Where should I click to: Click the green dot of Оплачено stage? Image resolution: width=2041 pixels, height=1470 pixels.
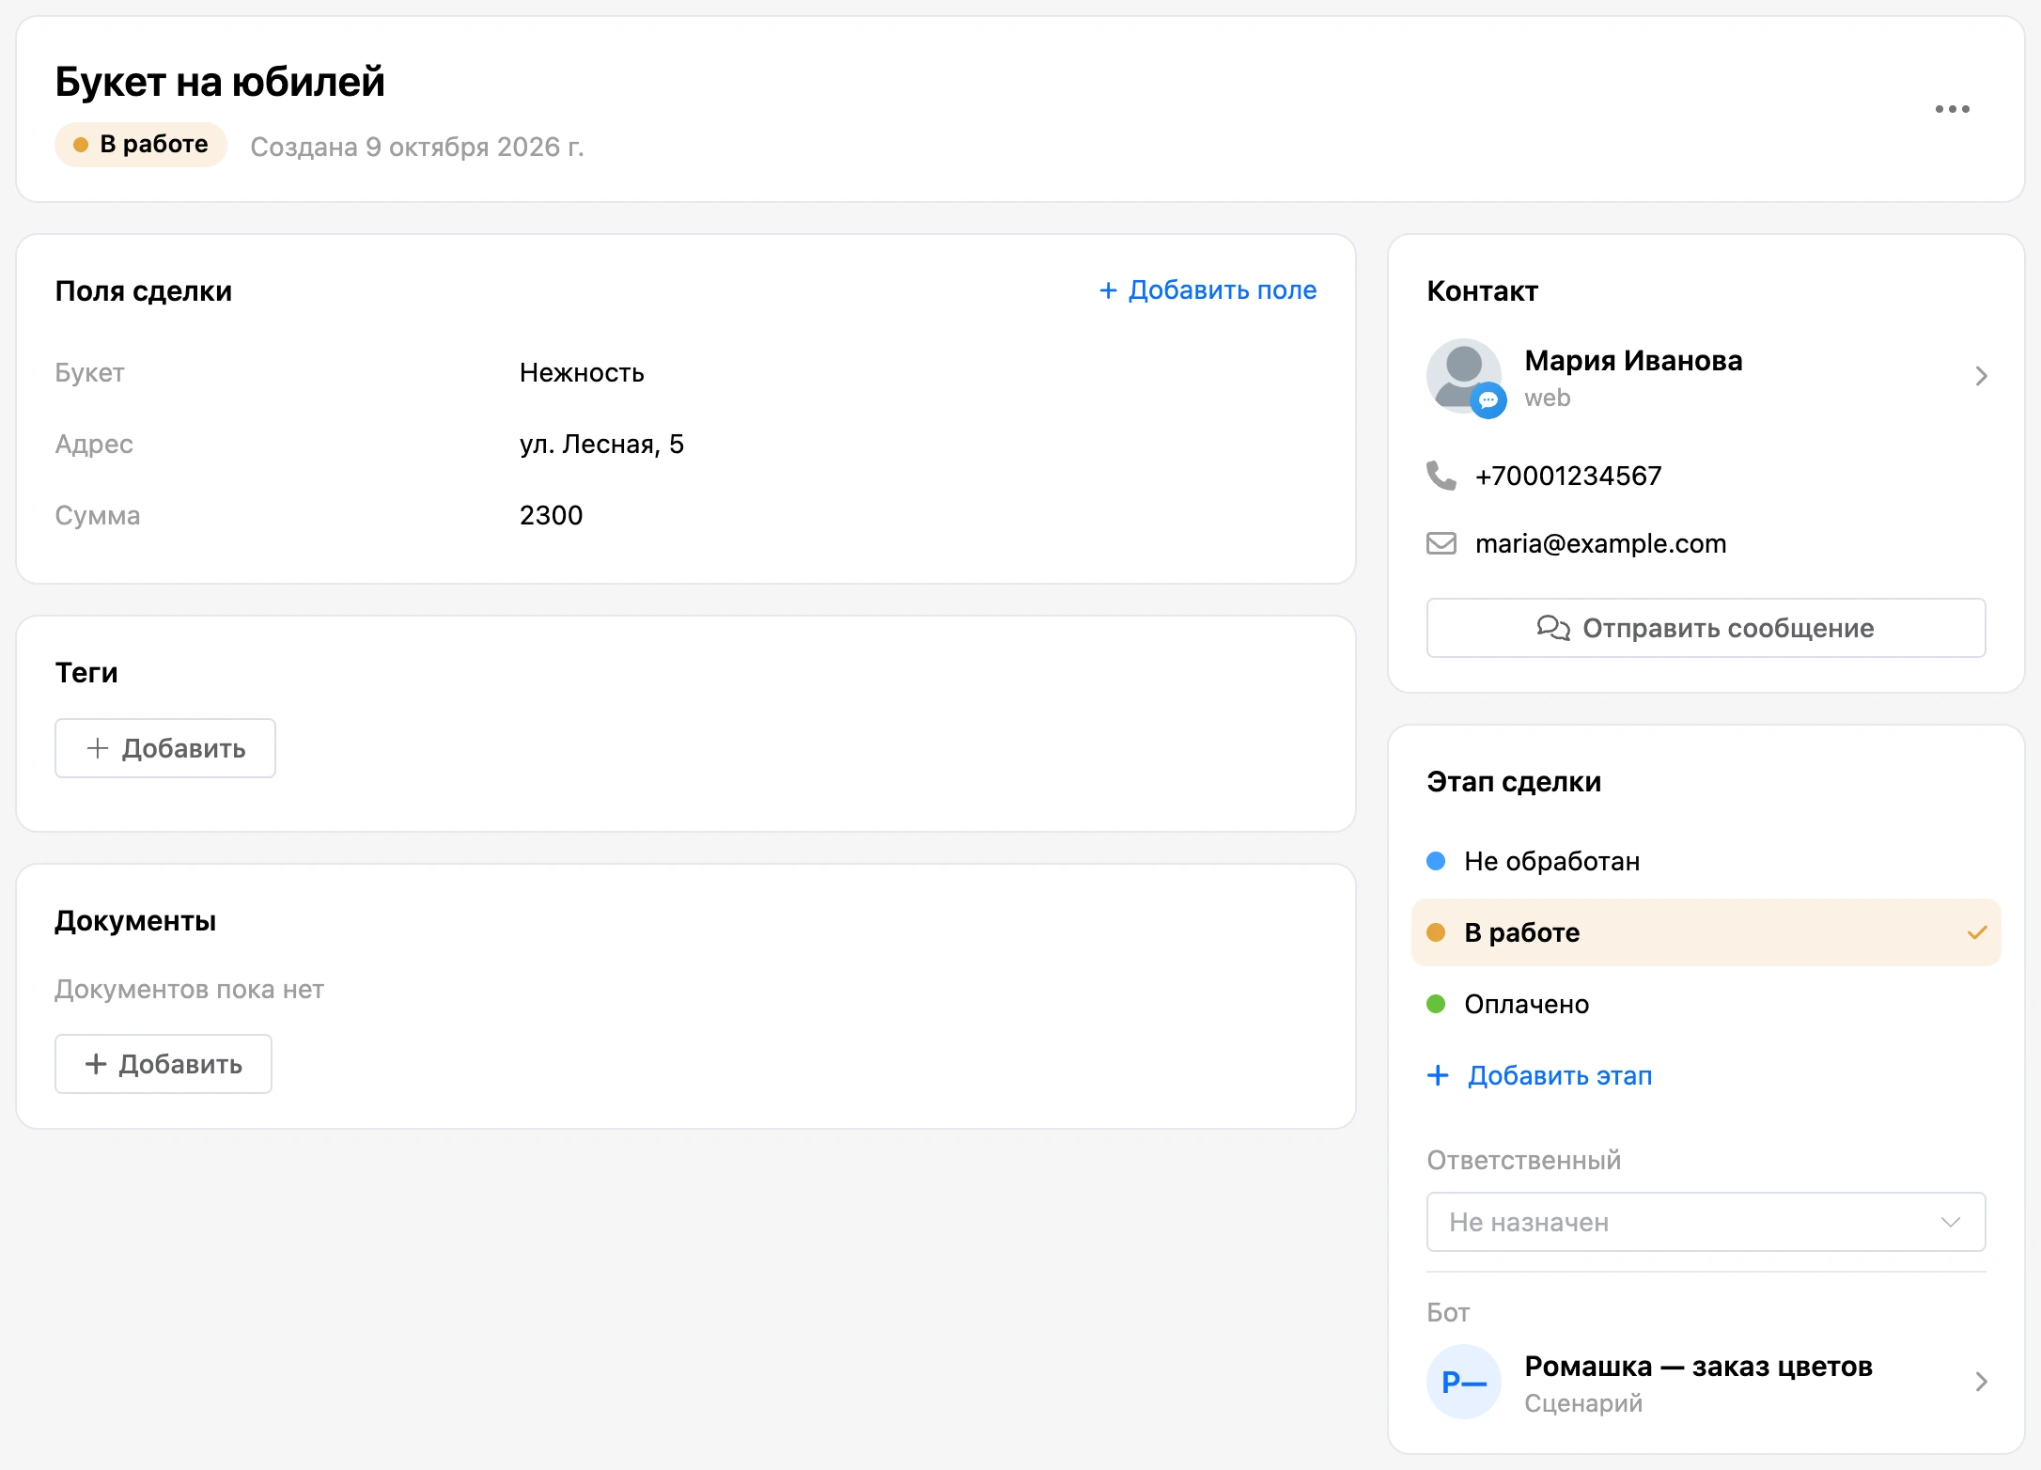click(1436, 1004)
